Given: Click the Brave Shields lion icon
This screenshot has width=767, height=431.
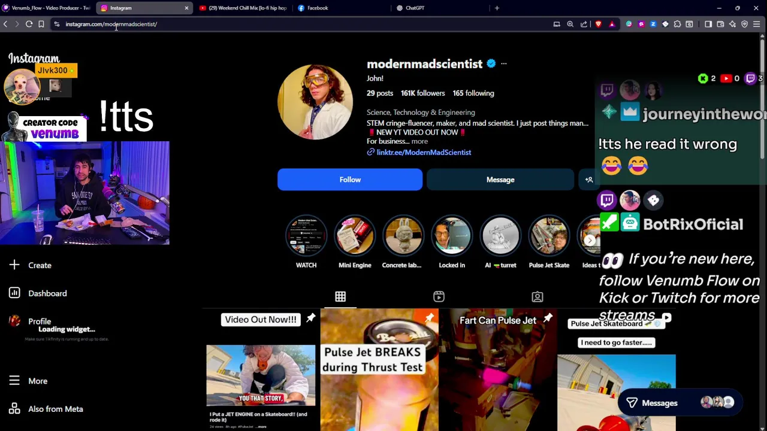Looking at the screenshot, I should point(598,24).
